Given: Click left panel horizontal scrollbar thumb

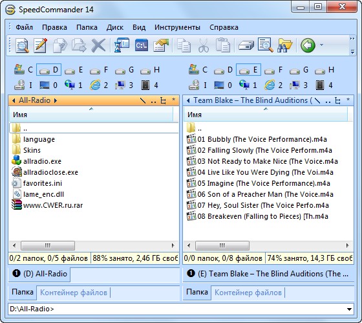Looking at the screenshot, I should pyautogui.click(x=48, y=245).
